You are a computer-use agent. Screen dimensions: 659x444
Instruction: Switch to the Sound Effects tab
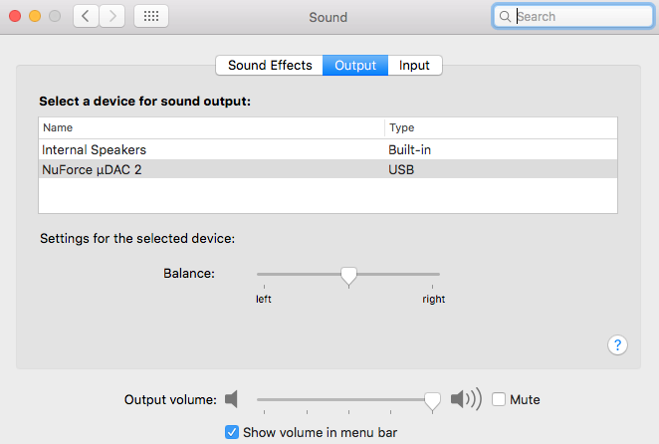[x=270, y=65]
